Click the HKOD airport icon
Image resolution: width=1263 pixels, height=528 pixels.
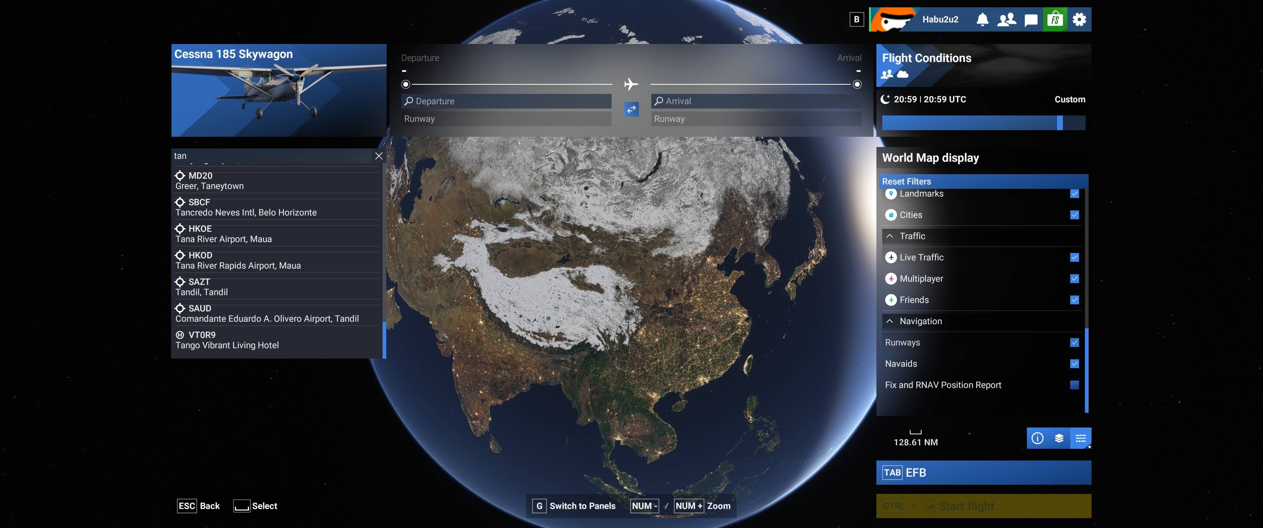click(180, 255)
